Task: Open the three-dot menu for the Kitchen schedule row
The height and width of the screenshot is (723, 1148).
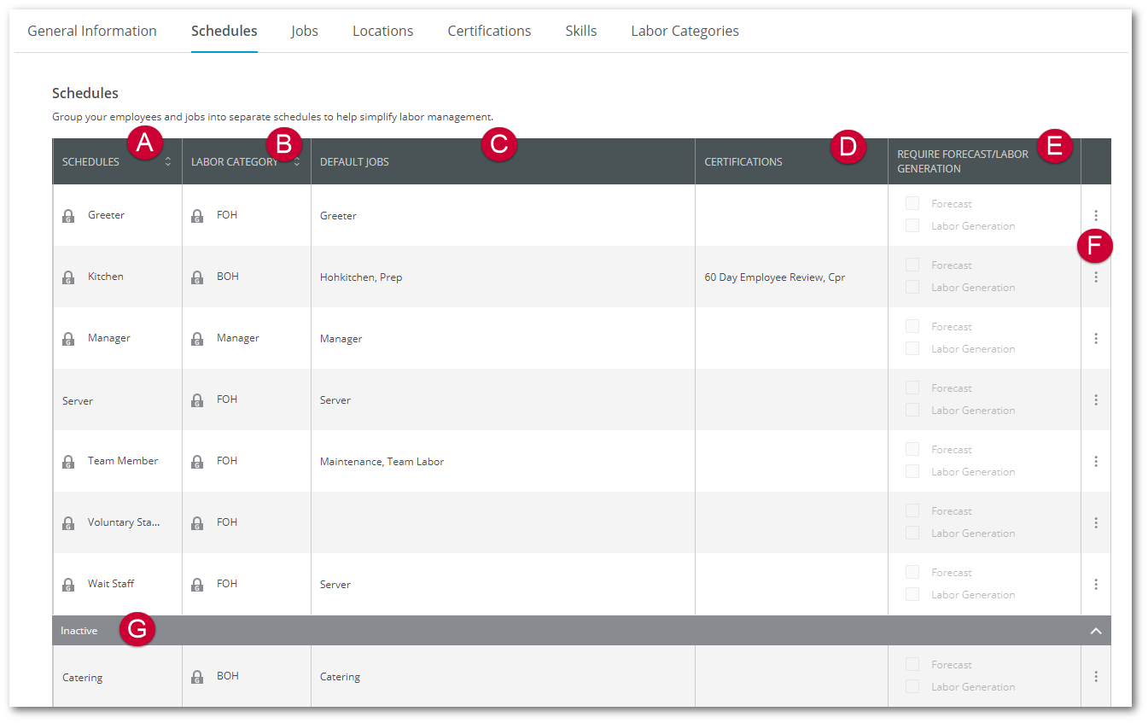Action: [1096, 277]
